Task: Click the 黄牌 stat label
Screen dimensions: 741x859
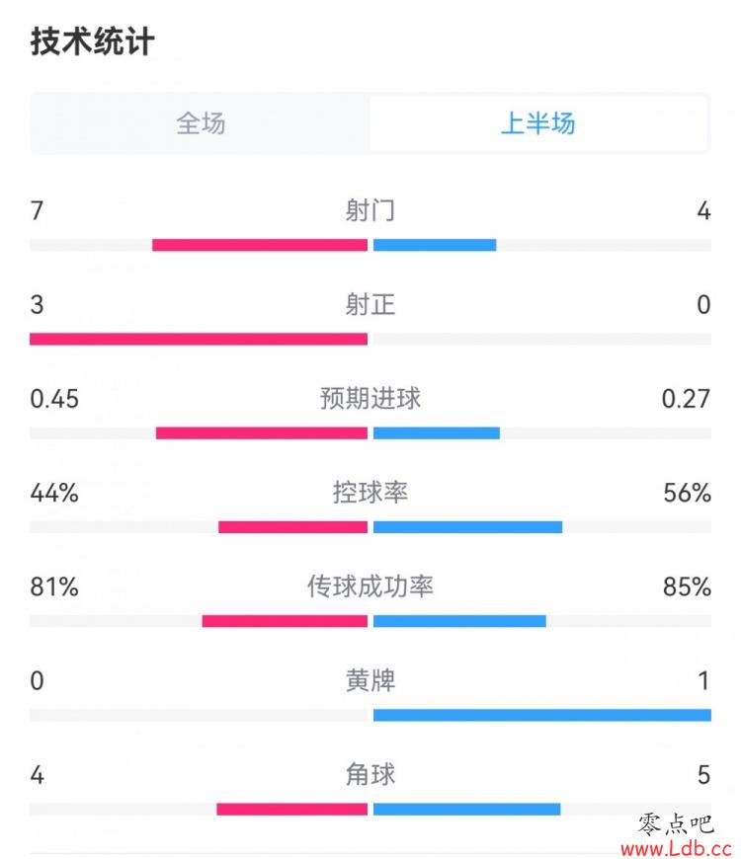Action: point(370,680)
